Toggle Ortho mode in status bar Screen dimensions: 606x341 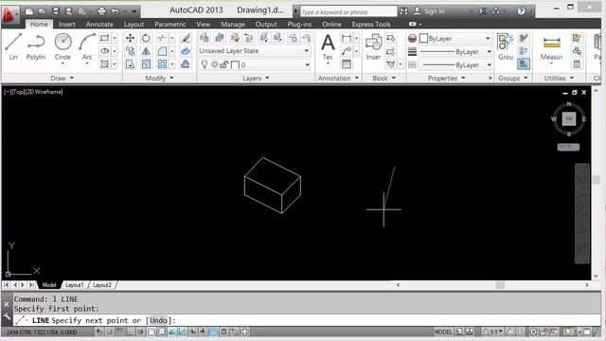pyautogui.click(x=131, y=332)
